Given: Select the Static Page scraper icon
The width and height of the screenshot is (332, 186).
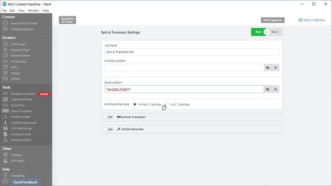Looking at the screenshot, I should point(5,44).
